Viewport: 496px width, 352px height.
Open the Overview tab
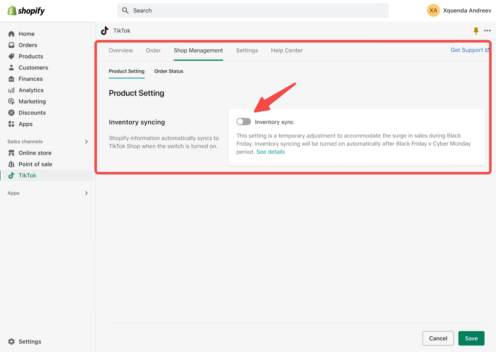tap(121, 51)
